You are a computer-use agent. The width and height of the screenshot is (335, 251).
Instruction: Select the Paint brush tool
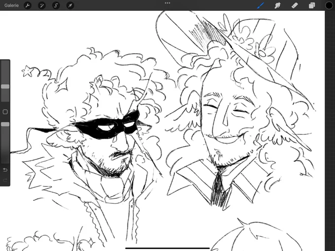(x=261, y=5)
